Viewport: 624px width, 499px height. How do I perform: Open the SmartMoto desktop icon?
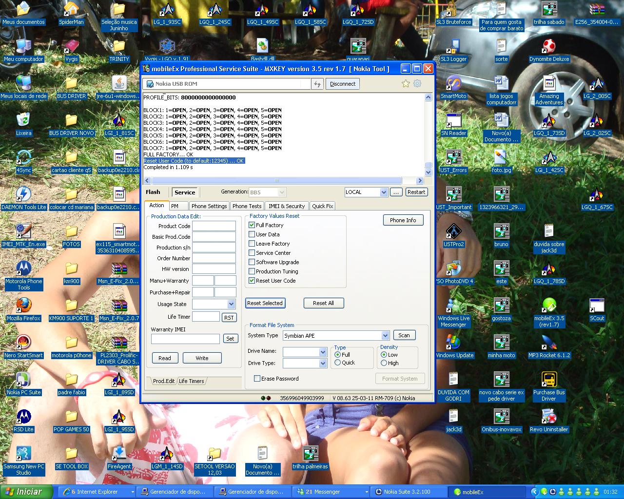[453, 87]
